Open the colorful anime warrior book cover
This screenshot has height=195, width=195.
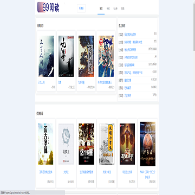pos(106,56)
